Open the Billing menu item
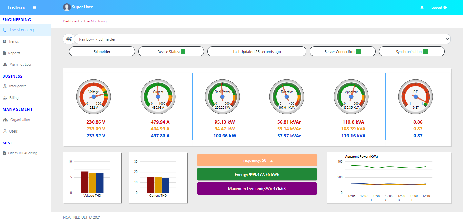This screenshot has width=463, height=222. pos(14,98)
